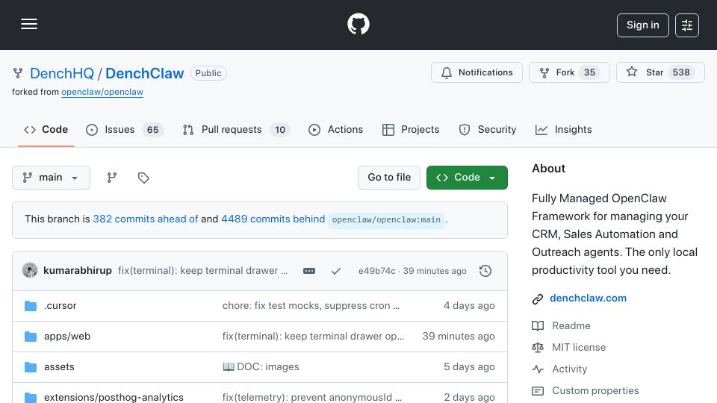
Task: Star the repository with Star button
Action: point(660,72)
